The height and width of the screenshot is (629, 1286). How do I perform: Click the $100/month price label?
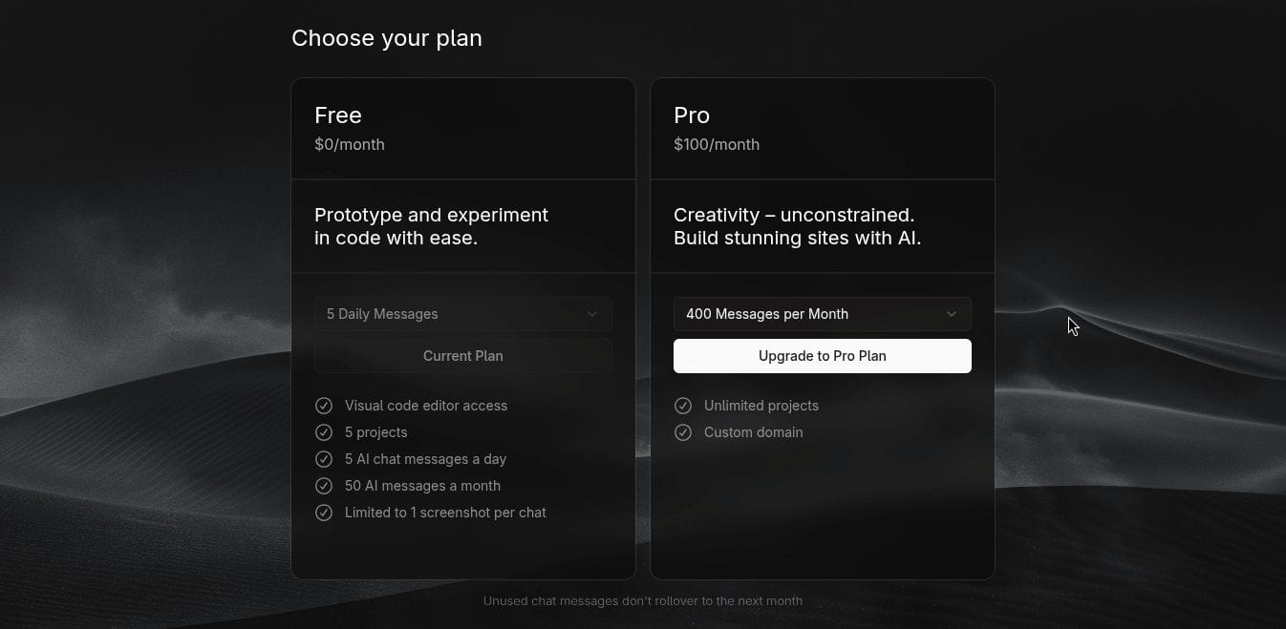coord(717,144)
